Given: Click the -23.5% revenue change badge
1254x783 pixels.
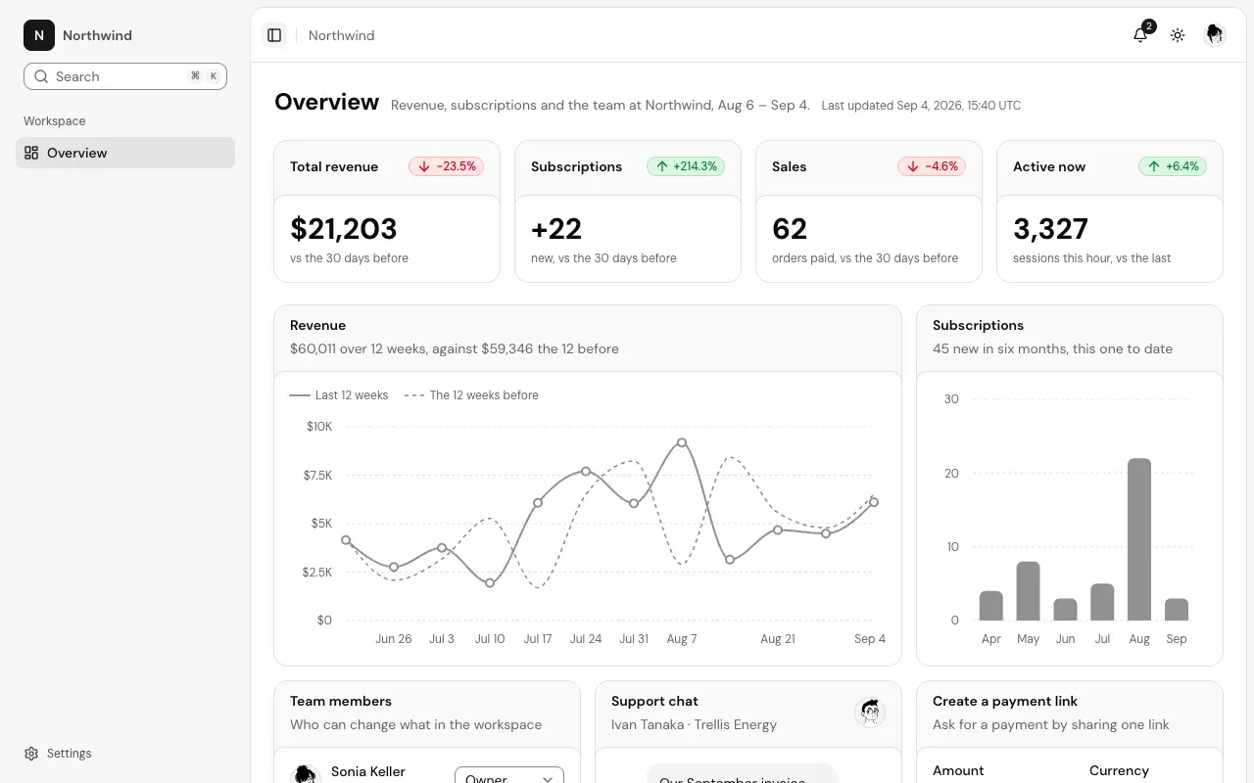Looking at the screenshot, I should click(447, 166).
